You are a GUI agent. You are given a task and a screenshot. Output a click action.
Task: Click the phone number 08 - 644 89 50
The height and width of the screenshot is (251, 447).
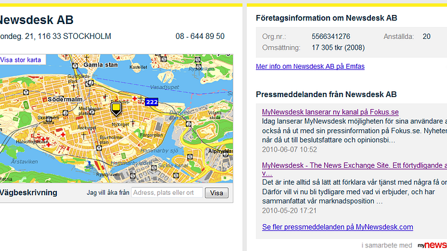200,37
